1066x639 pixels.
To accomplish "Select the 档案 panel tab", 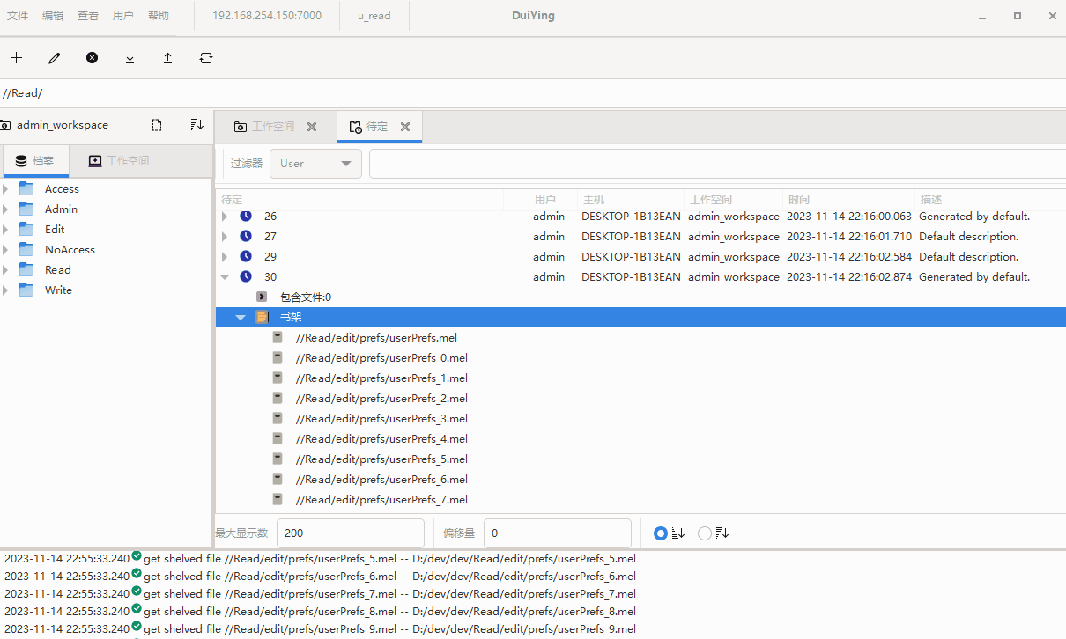I will (35, 161).
